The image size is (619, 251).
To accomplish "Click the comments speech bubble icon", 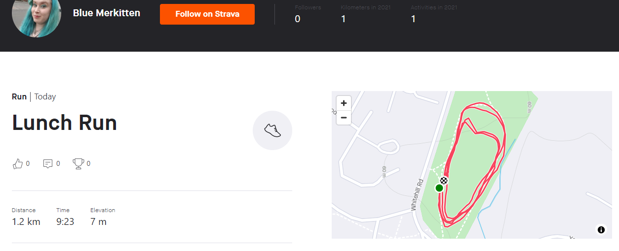I will [x=48, y=164].
